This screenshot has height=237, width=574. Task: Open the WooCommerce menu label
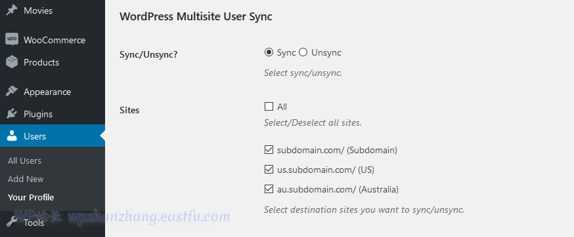pos(55,40)
